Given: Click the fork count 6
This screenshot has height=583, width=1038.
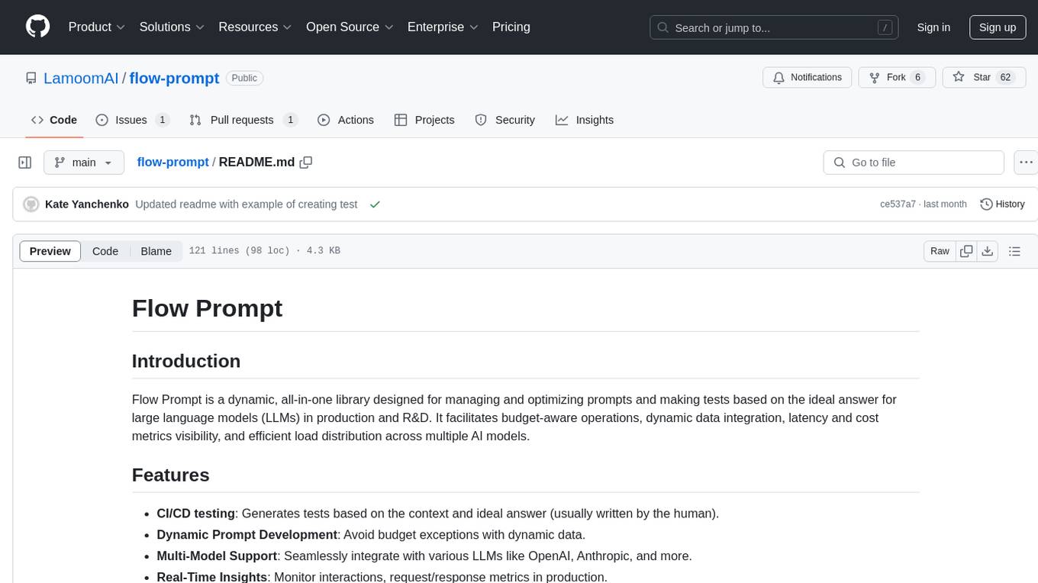Looking at the screenshot, I should pyautogui.click(x=918, y=78).
